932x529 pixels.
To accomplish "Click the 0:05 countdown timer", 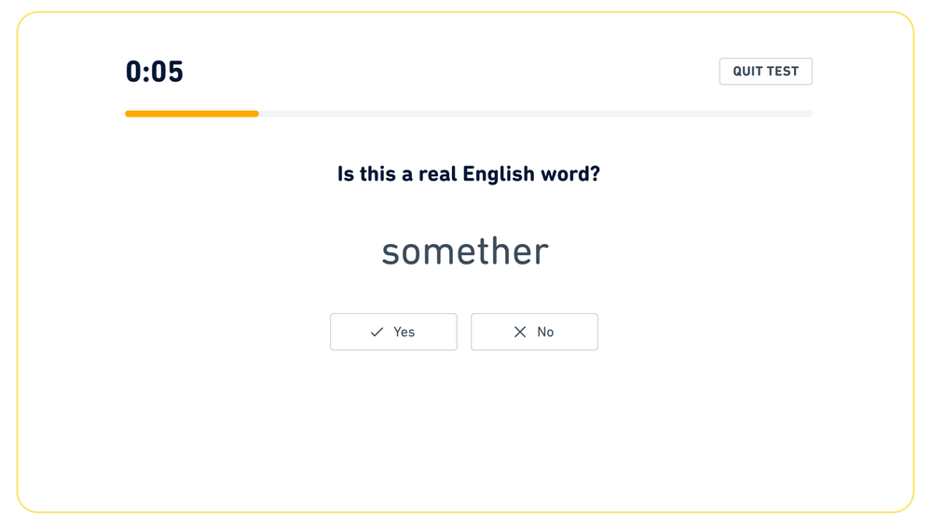I will (x=155, y=72).
